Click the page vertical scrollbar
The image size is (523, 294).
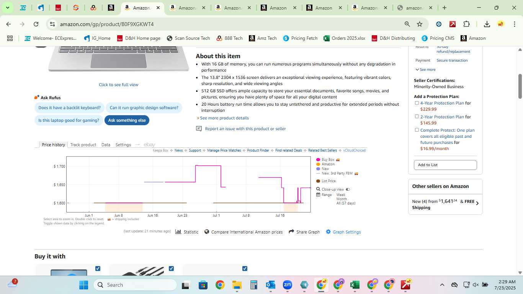pos(520,86)
